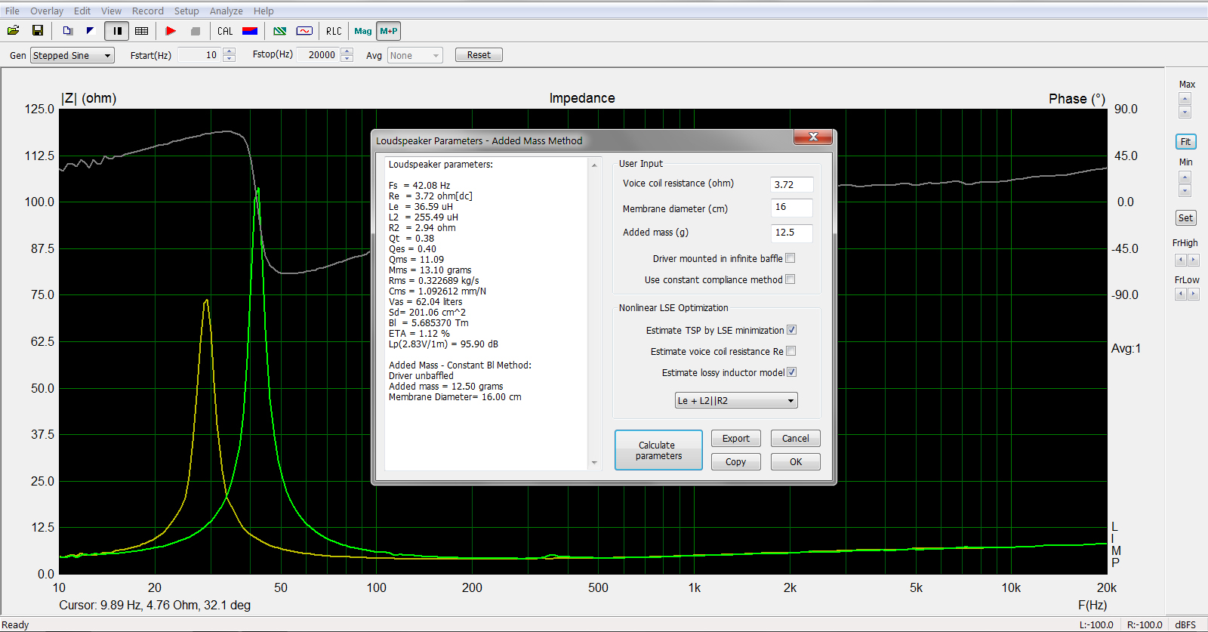Enable driver mounted in infinite baffle

pos(790,258)
